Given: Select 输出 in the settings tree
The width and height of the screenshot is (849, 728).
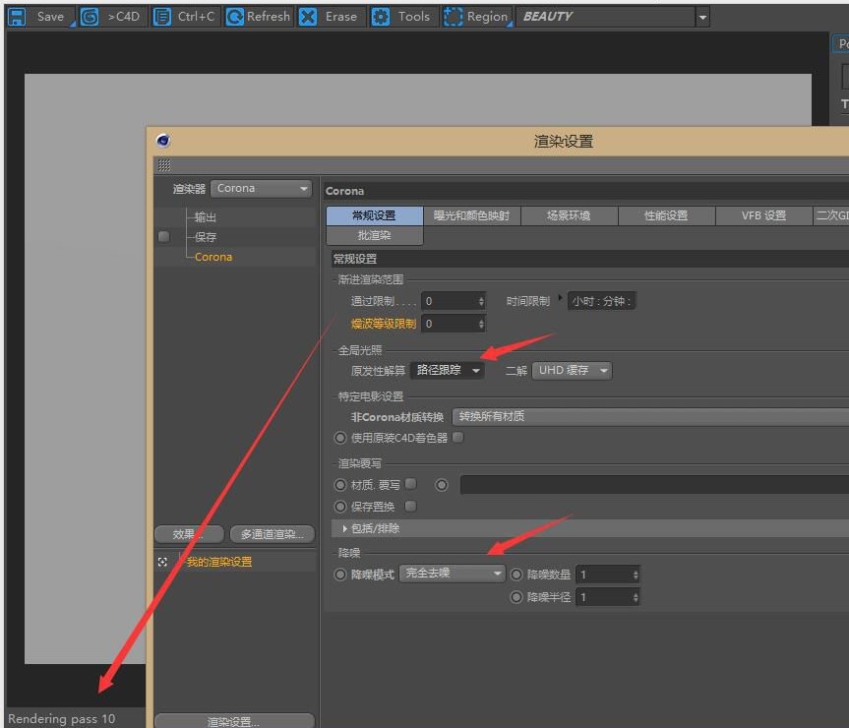Looking at the screenshot, I should 206,217.
